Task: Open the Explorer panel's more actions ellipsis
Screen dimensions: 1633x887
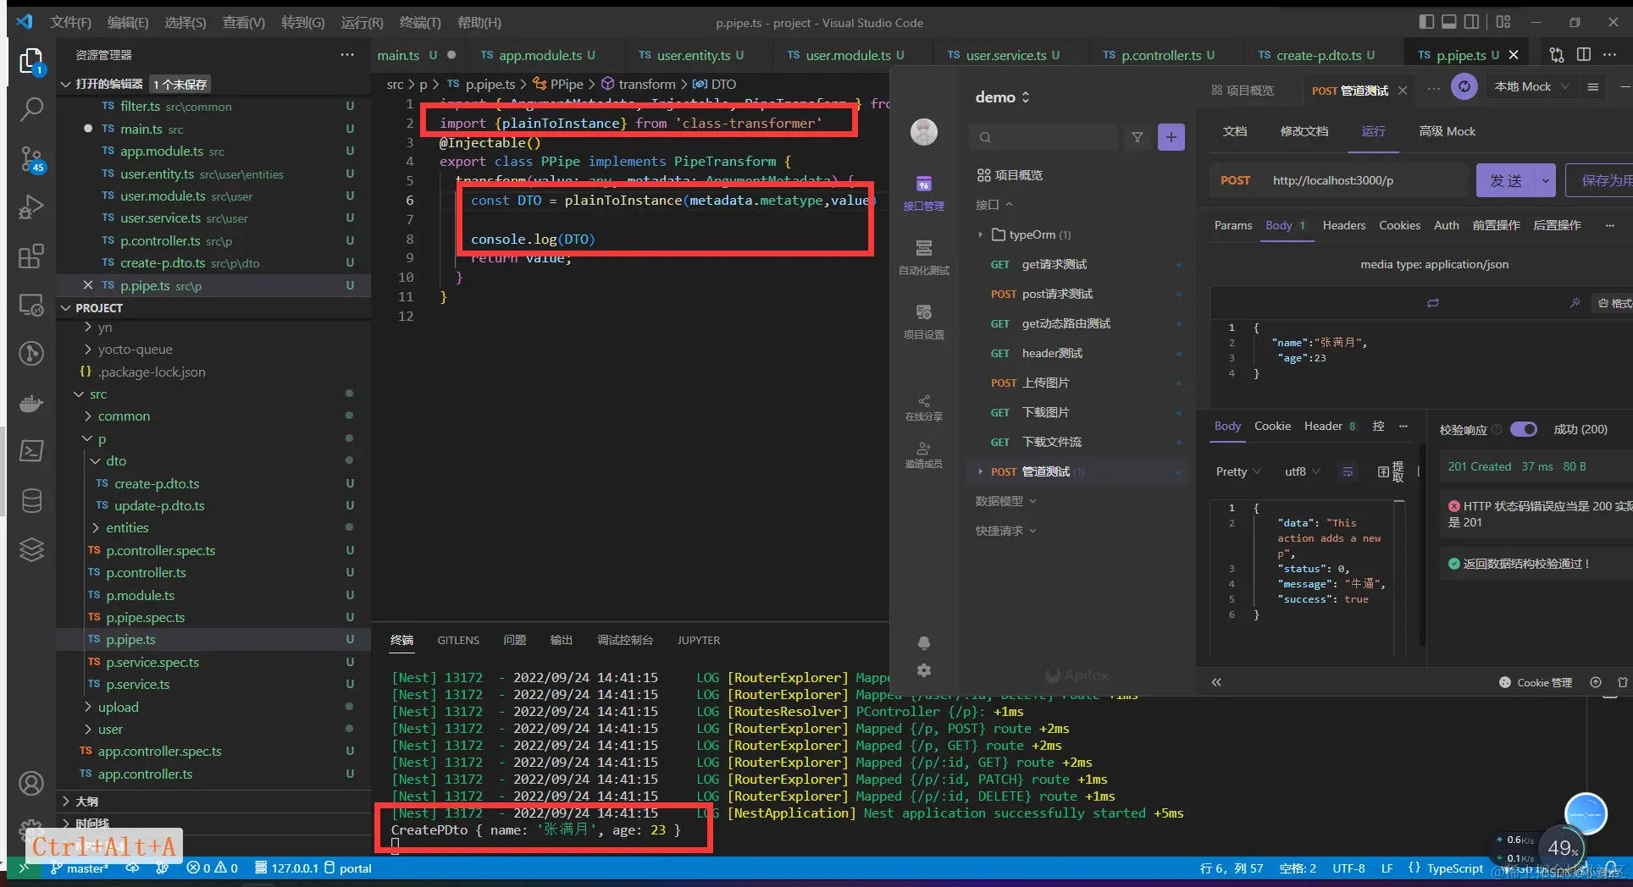Action: tap(347, 55)
